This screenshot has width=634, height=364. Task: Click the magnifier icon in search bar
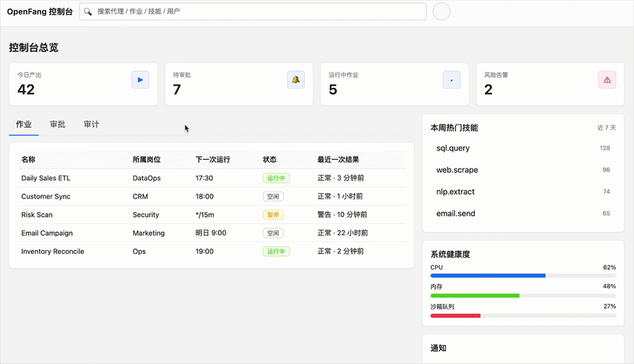click(88, 12)
